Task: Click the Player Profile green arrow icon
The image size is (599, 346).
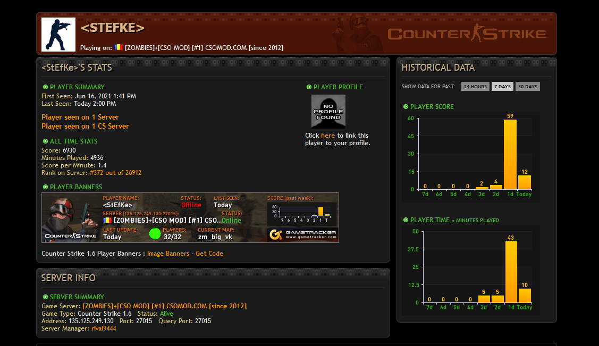Action: click(x=309, y=87)
